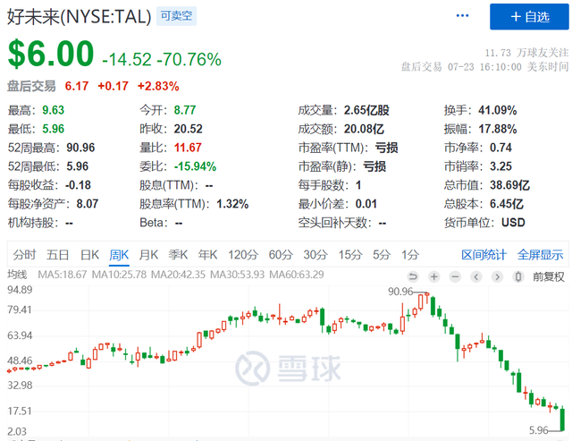Click the 市销率 3.25 value
The image size is (572, 441).
pyautogui.click(x=500, y=166)
